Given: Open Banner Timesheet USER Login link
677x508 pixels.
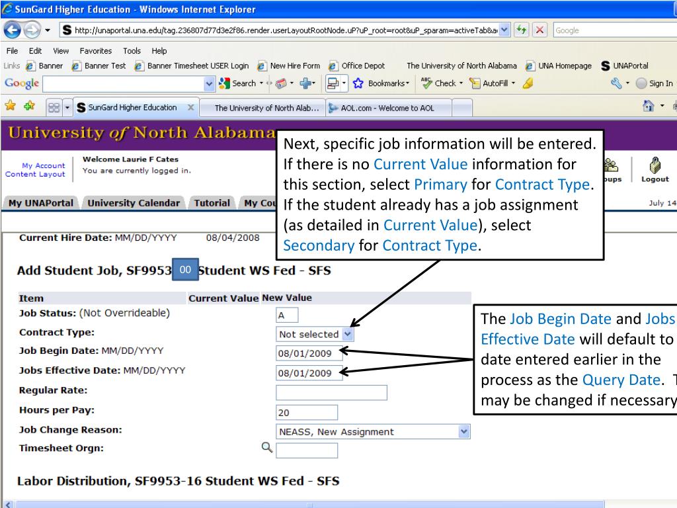Looking at the screenshot, I should tap(192, 65).
